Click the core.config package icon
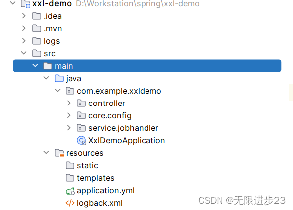293x210 pixels. coord(81,115)
